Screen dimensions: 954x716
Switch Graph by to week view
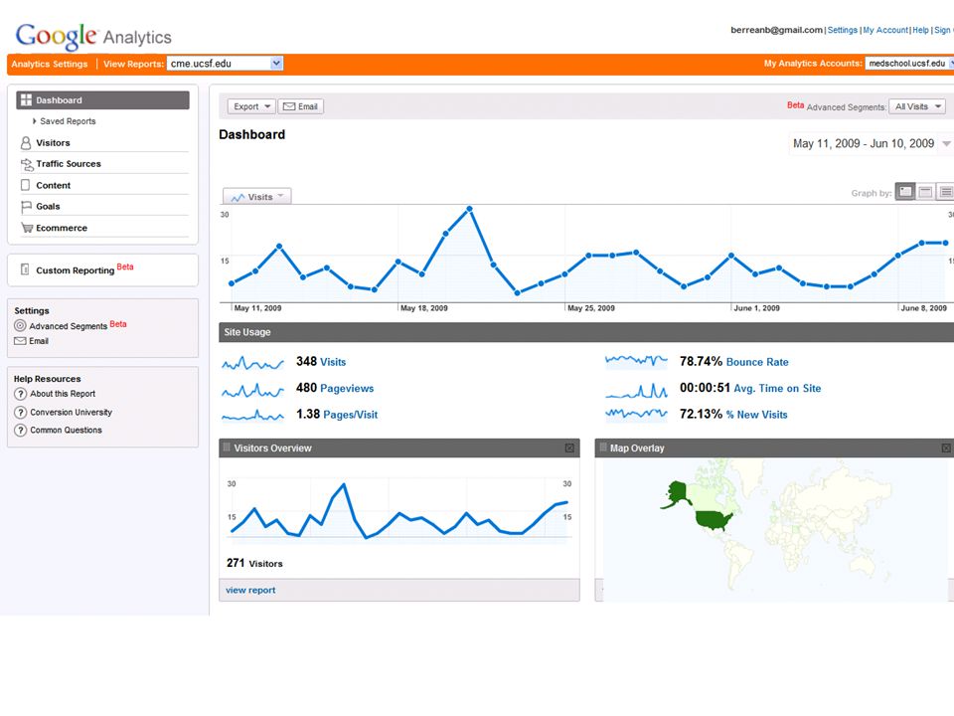(x=925, y=192)
